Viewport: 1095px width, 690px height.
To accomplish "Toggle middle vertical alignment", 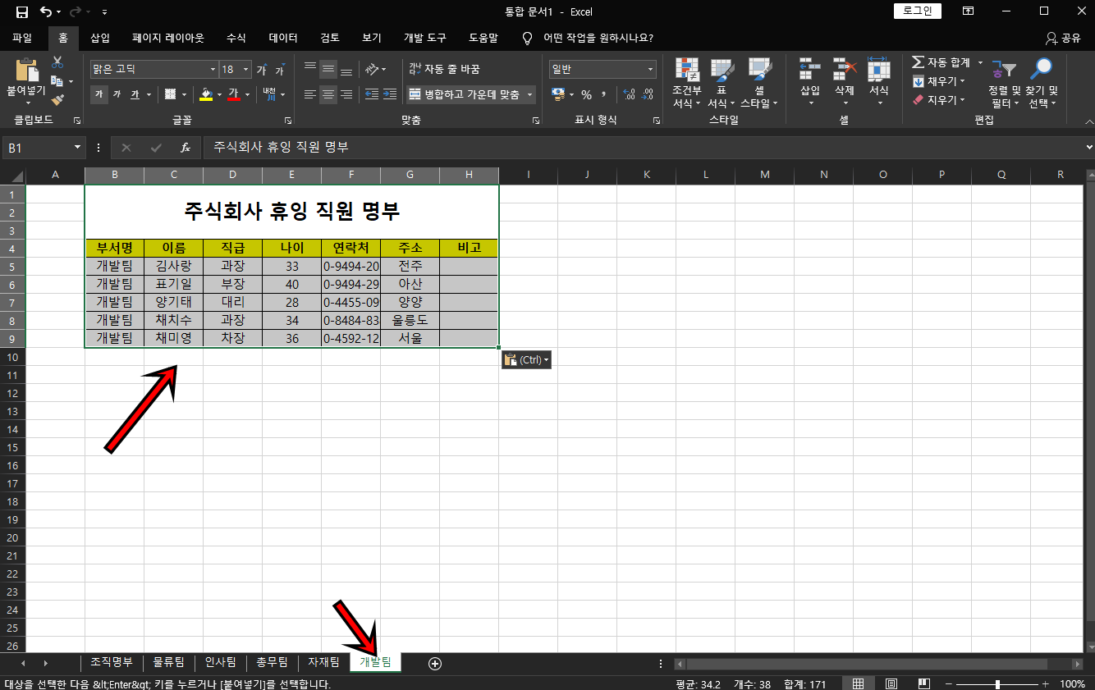I will 328,70.
